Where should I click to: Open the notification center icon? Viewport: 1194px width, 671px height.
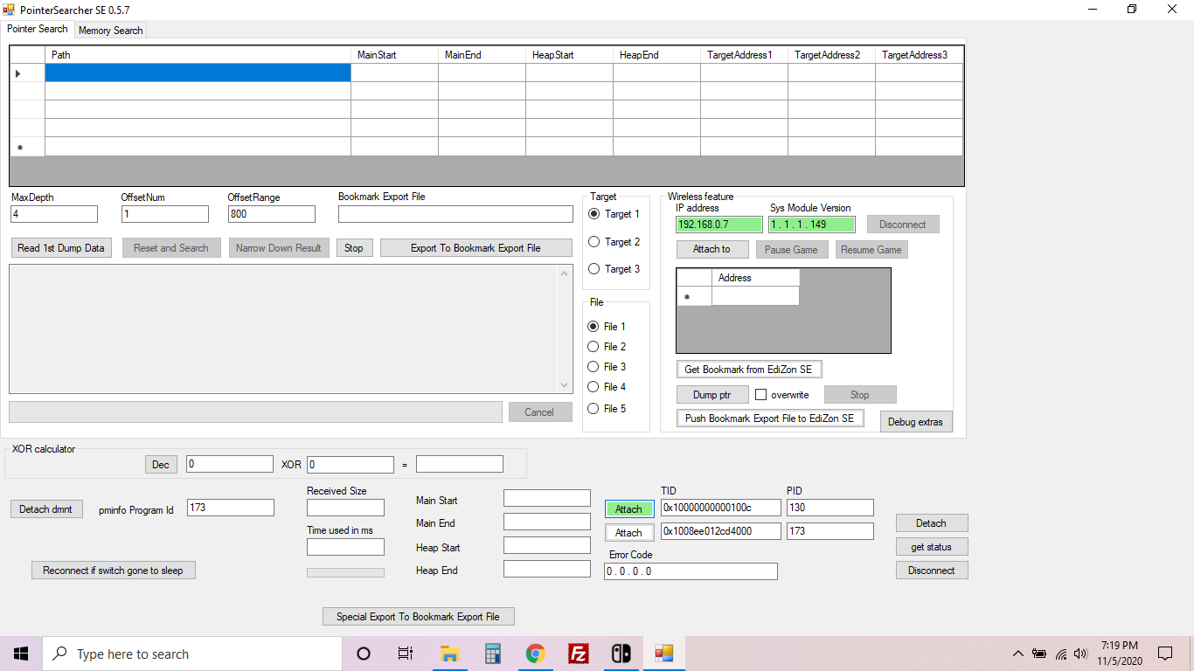click(x=1165, y=654)
